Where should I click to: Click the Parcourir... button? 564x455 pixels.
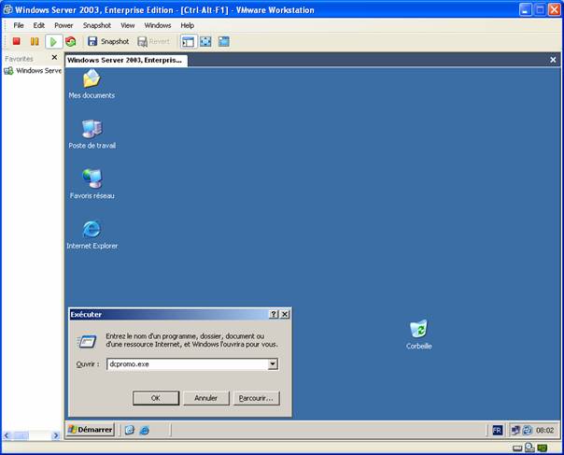pyautogui.click(x=257, y=398)
